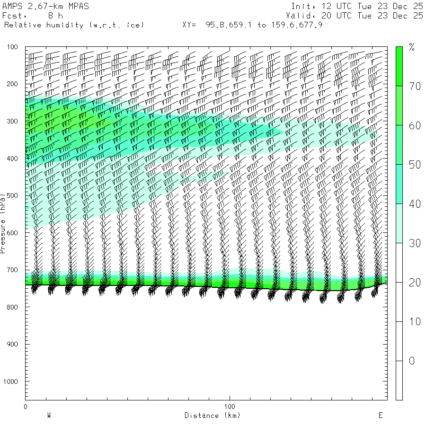
Task: Click the 0 label on the colorbar
Action: (x=411, y=361)
